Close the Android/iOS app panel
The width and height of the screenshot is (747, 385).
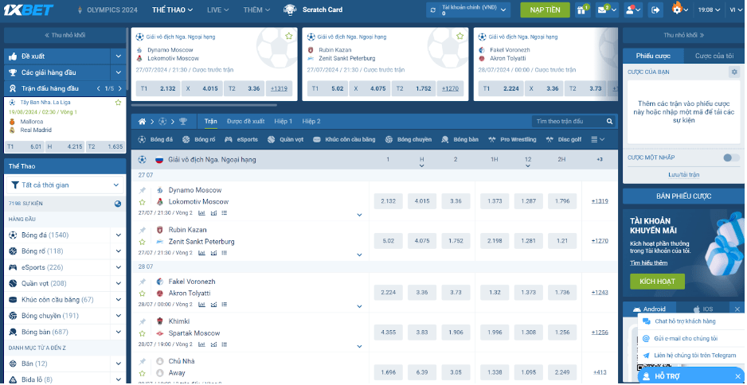737,309
